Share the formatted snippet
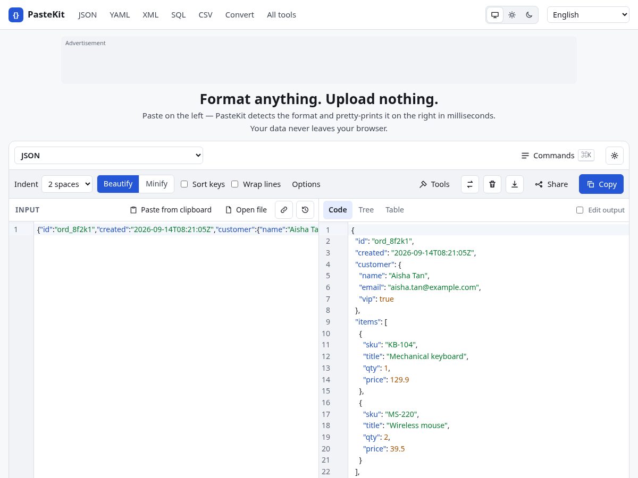 coord(551,184)
